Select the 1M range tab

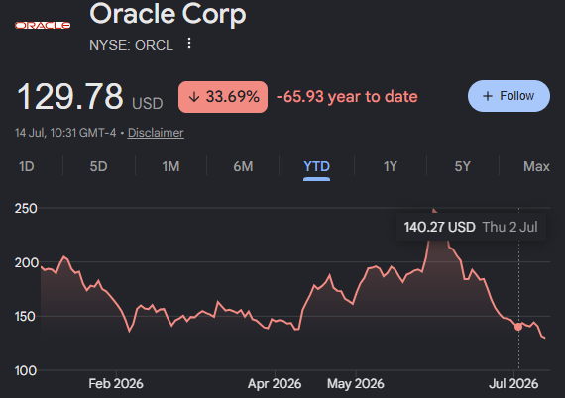(x=170, y=166)
